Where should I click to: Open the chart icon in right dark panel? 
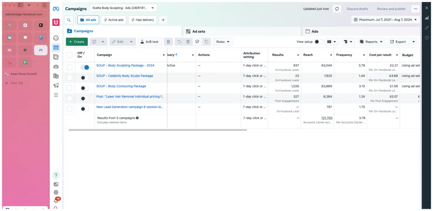(x=427, y=17)
